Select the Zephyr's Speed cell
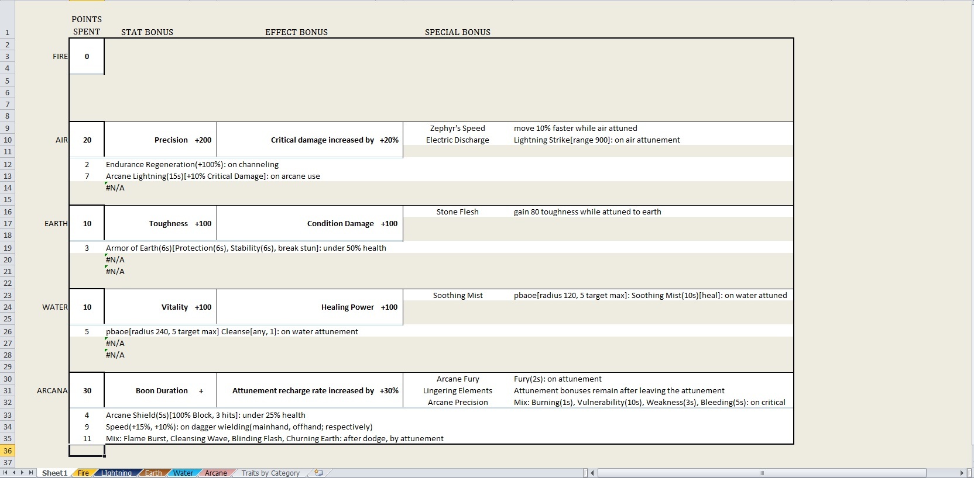The image size is (974, 478). point(458,128)
